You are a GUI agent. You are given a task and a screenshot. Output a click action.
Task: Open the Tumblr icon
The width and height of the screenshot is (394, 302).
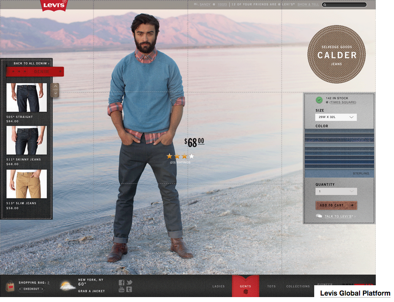click(129, 289)
